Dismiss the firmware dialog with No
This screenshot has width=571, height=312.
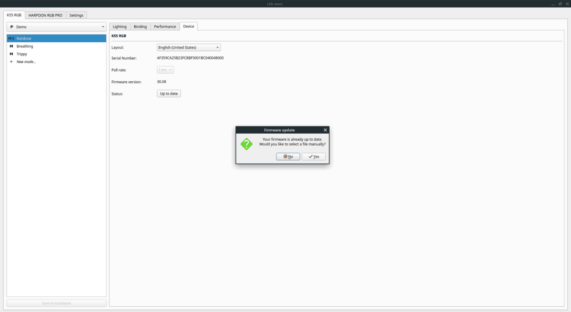288,156
